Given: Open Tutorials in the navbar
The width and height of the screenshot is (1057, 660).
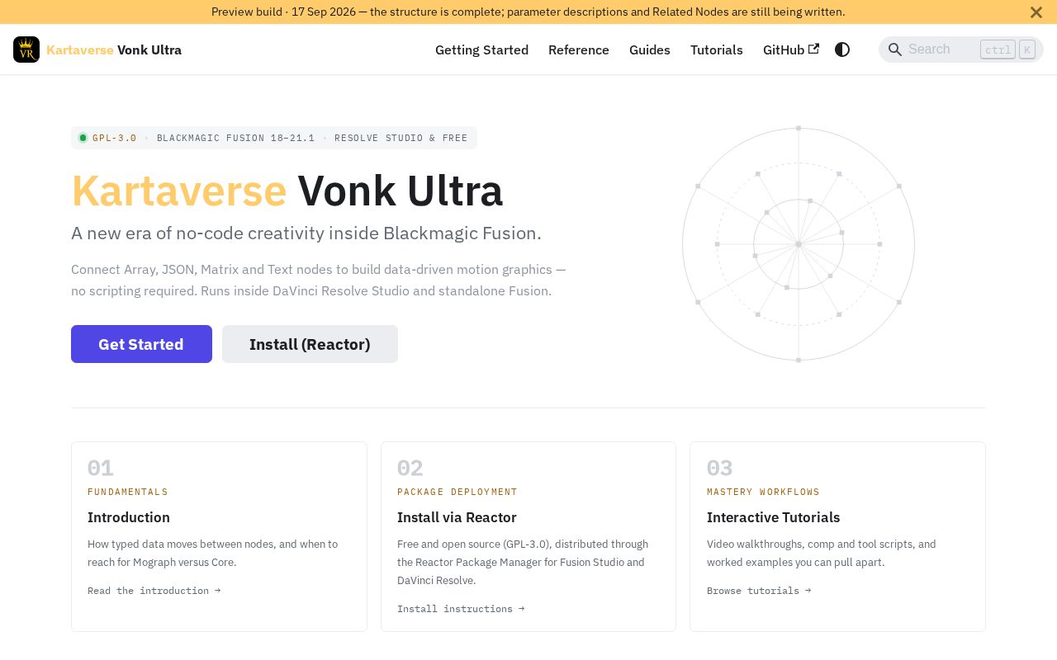Looking at the screenshot, I should (x=717, y=49).
